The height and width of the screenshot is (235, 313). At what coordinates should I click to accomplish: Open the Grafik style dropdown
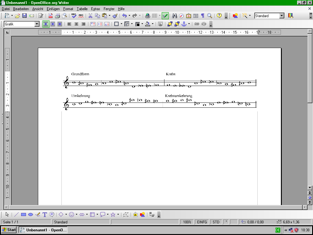[x=37, y=24]
